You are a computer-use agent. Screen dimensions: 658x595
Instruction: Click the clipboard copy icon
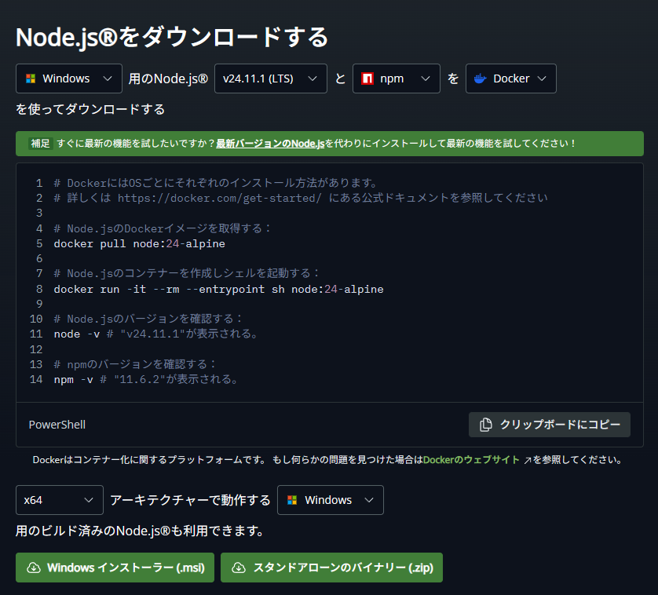[485, 425]
